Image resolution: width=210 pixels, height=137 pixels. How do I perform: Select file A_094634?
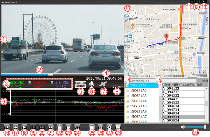coord(184,106)
